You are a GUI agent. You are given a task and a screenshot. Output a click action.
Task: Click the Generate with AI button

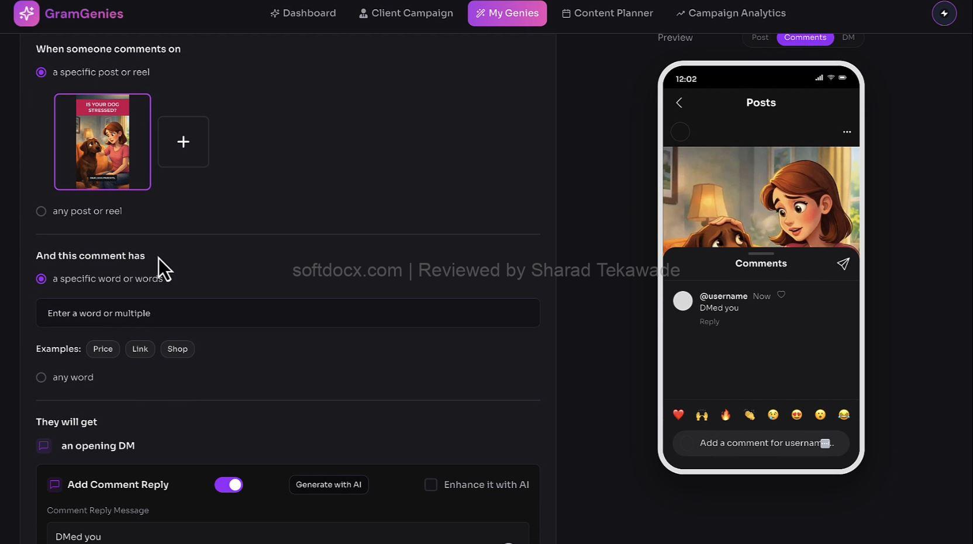(329, 485)
